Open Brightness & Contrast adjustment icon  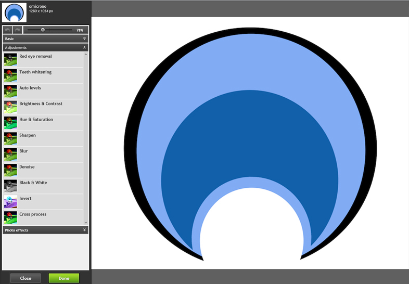coord(10,107)
